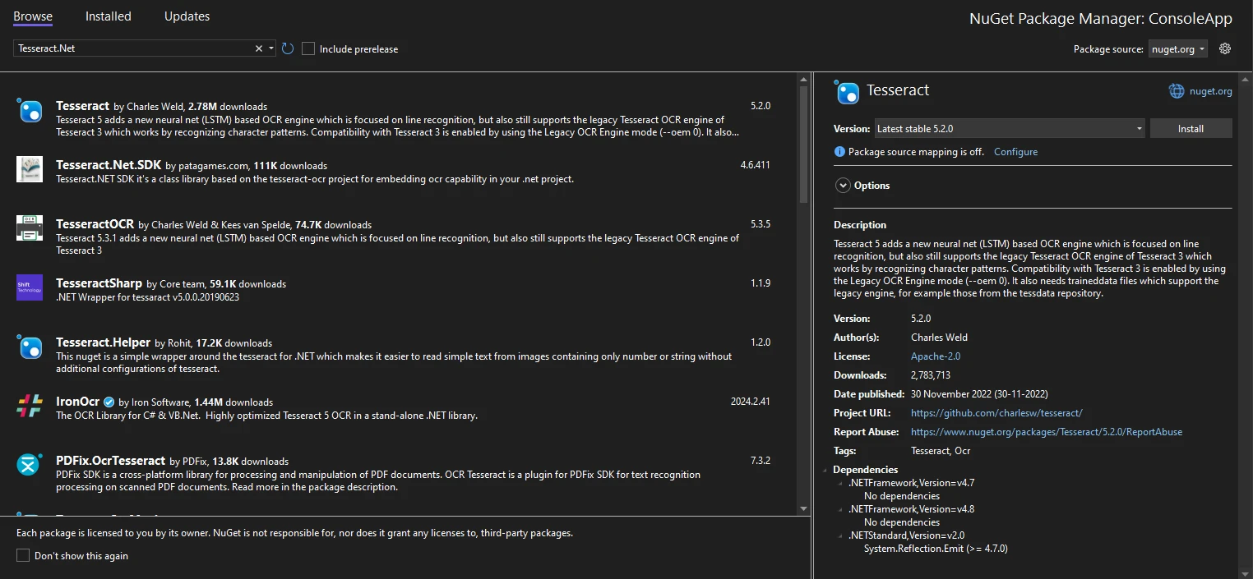The image size is (1253, 579).
Task: Click in the Tesseract.Net search field
Action: (132, 48)
